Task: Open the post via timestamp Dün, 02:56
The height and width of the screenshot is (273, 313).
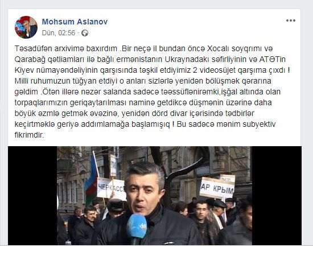Action: coord(59,33)
